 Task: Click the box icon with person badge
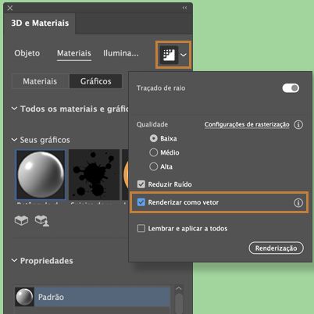point(42,220)
